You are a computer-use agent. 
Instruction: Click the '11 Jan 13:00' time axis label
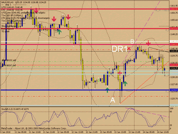pyautogui.click(x=35, y=132)
